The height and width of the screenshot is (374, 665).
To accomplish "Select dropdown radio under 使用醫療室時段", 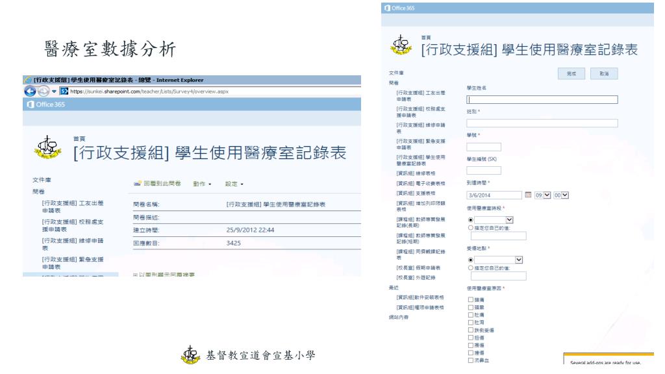I will 470,219.
